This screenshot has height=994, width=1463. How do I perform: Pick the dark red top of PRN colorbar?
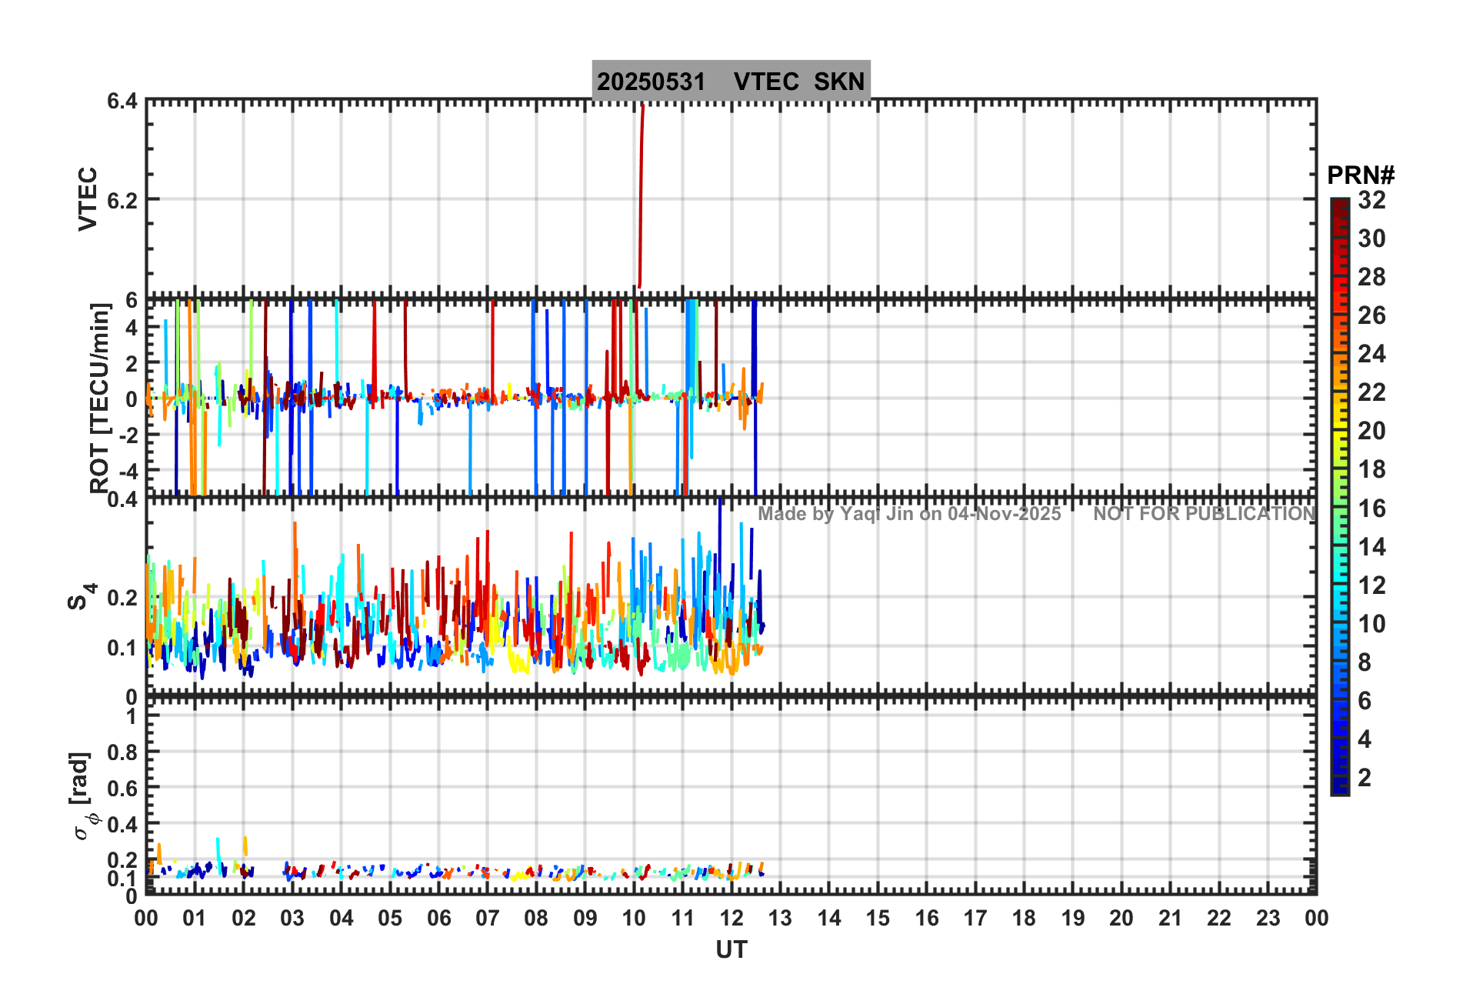pyautogui.click(x=1339, y=206)
